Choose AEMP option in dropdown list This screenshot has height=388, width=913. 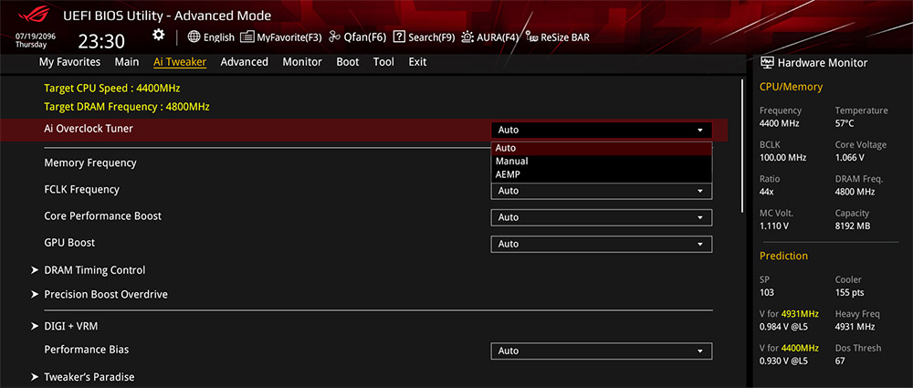pos(509,174)
